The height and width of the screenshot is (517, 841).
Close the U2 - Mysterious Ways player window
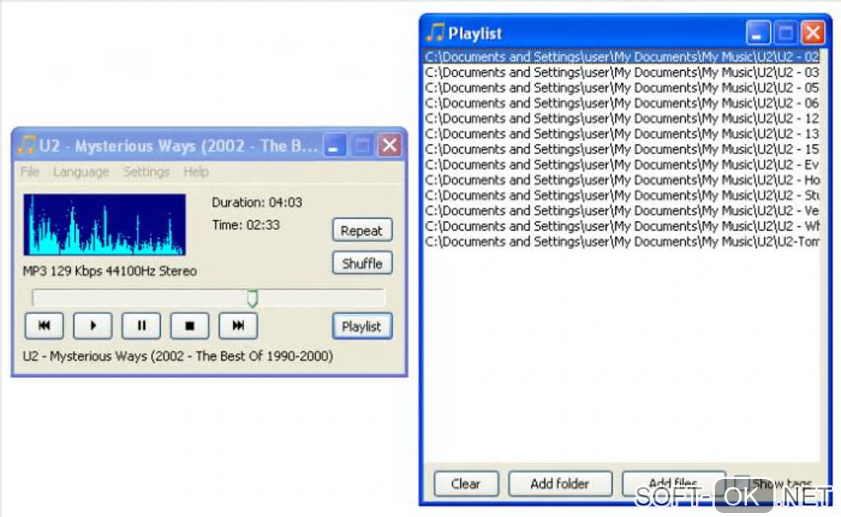tap(390, 145)
